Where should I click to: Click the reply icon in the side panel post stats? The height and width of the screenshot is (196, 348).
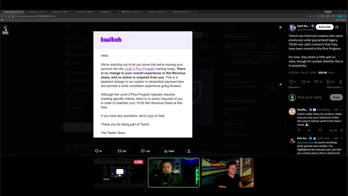click(291, 82)
